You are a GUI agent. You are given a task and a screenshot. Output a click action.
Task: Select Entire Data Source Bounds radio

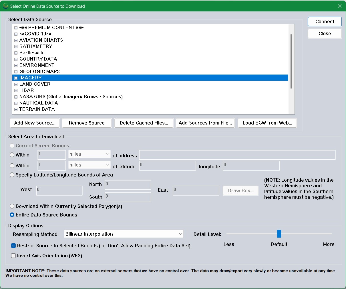pos(12,215)
